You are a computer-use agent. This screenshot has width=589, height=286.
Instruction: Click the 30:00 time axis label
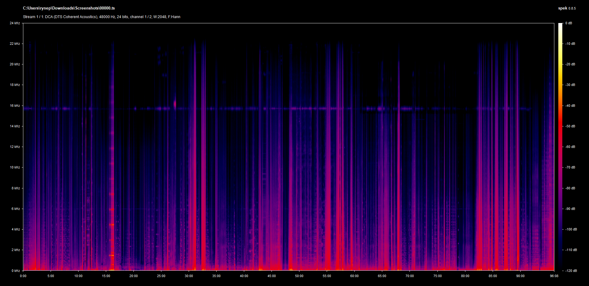189,276
